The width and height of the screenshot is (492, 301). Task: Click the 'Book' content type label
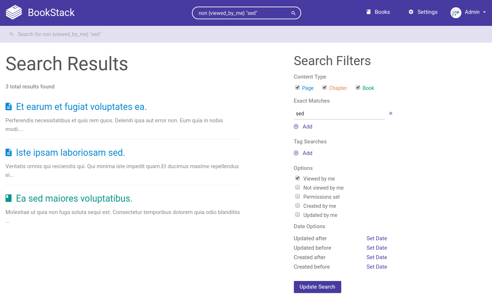tap(368, 88)
